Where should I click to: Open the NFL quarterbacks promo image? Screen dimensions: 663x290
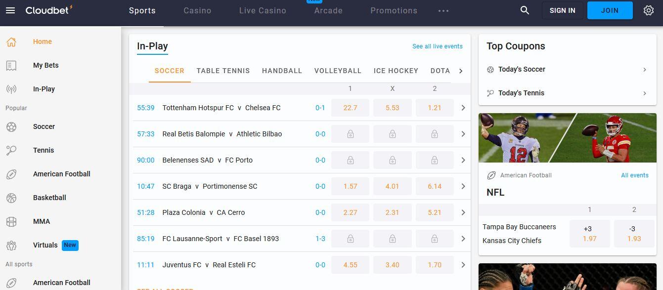pyautogui.click(x=568, y=138)
